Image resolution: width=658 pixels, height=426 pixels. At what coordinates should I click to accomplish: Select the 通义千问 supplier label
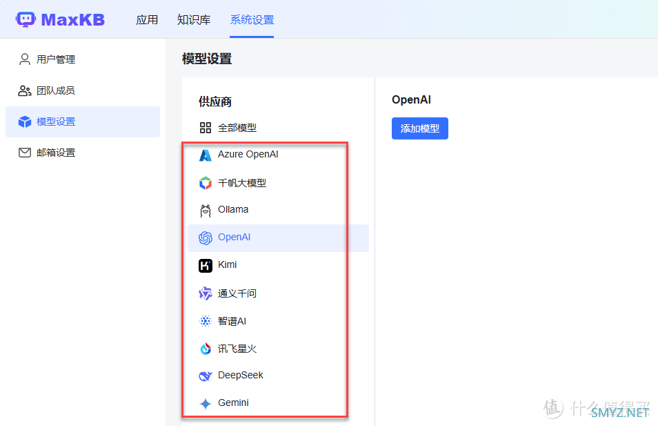[237, 293]
